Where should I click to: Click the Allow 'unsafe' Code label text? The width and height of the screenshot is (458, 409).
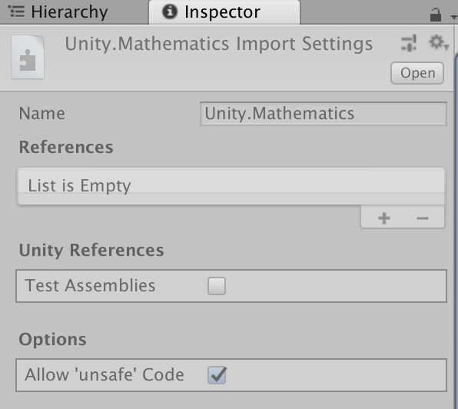point(105,375)
